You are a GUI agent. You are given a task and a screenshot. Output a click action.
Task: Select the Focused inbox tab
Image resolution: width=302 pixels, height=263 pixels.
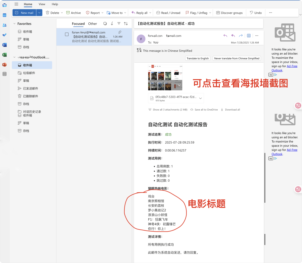point(78,24)
